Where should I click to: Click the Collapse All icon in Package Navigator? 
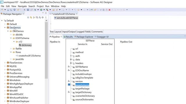click(28, 17)
